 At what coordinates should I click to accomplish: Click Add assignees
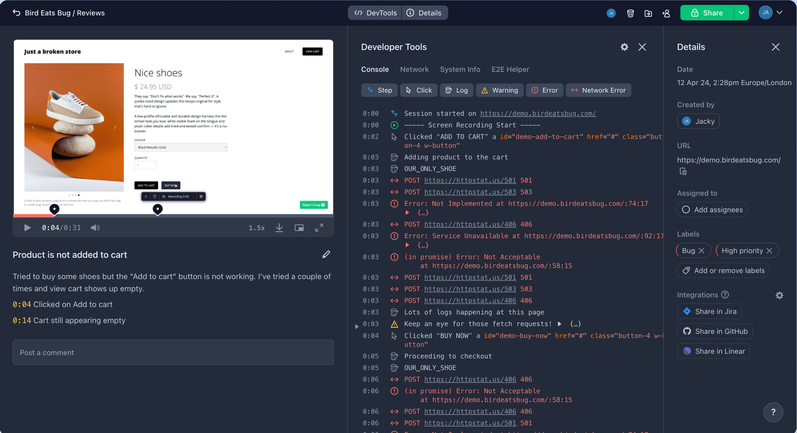[x=712, y=210]
